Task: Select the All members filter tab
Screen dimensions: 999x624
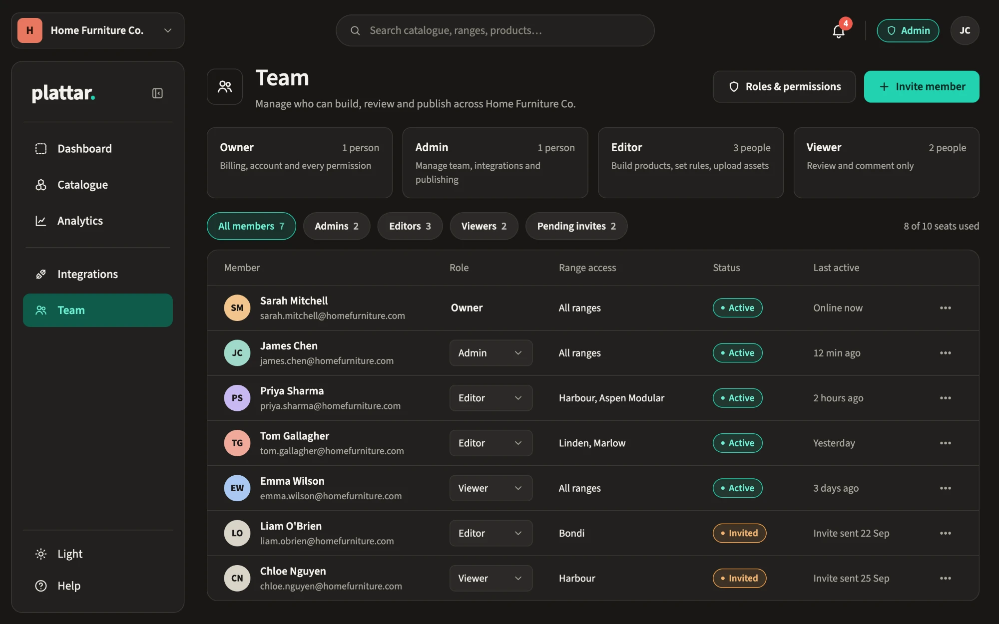Action: click(251, 226)
